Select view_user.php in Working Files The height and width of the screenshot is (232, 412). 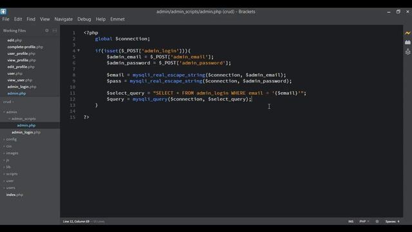(20, 80)
